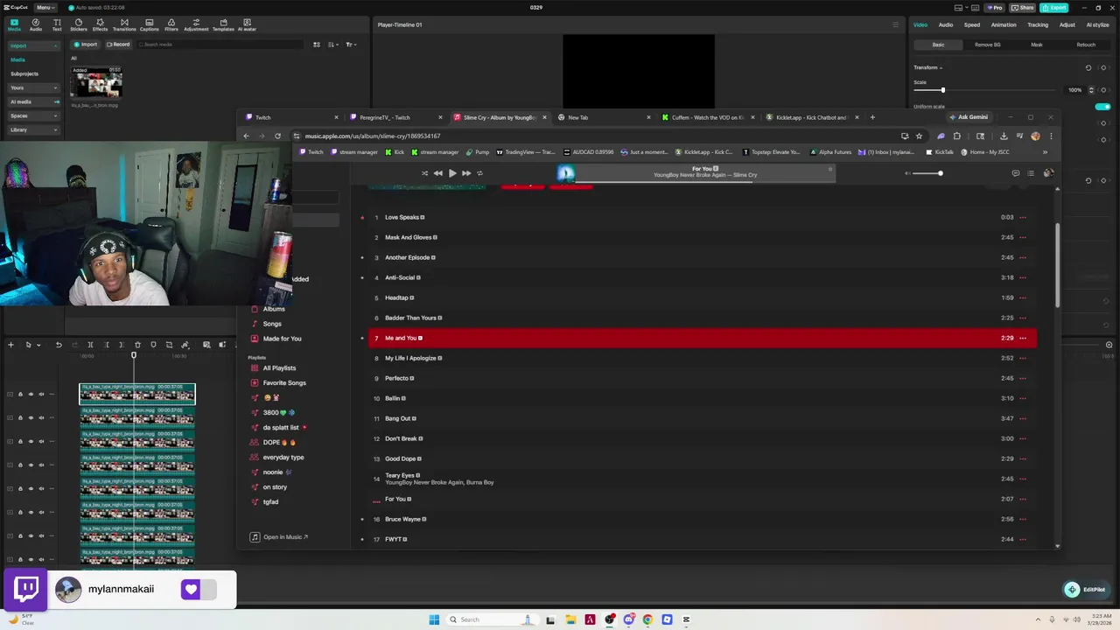Lock the third timeline track
The height and width of the screenshot is (630, 1120).
point(20,441)
